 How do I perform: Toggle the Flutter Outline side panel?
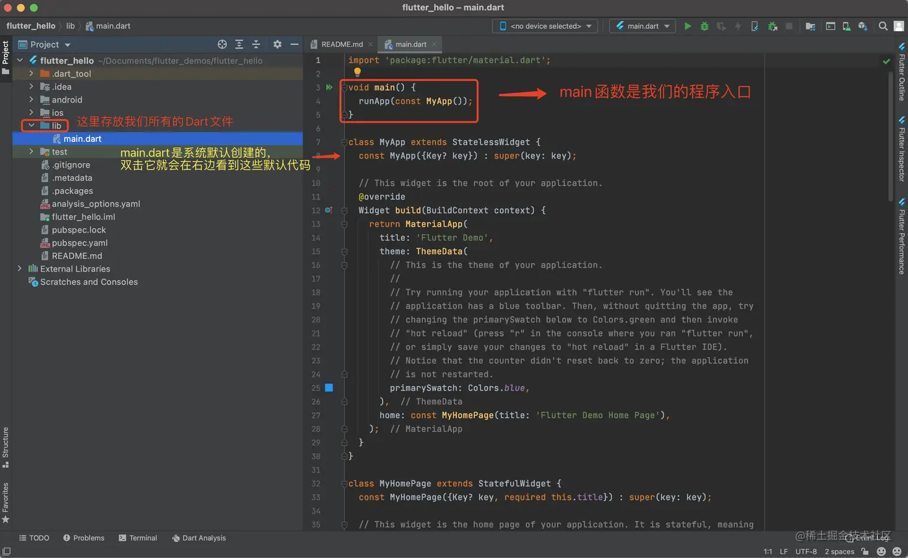(901, 72)
